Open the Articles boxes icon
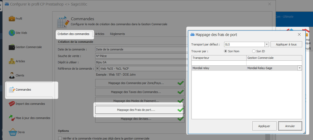313x140 pixels. [x=12, y=61]
